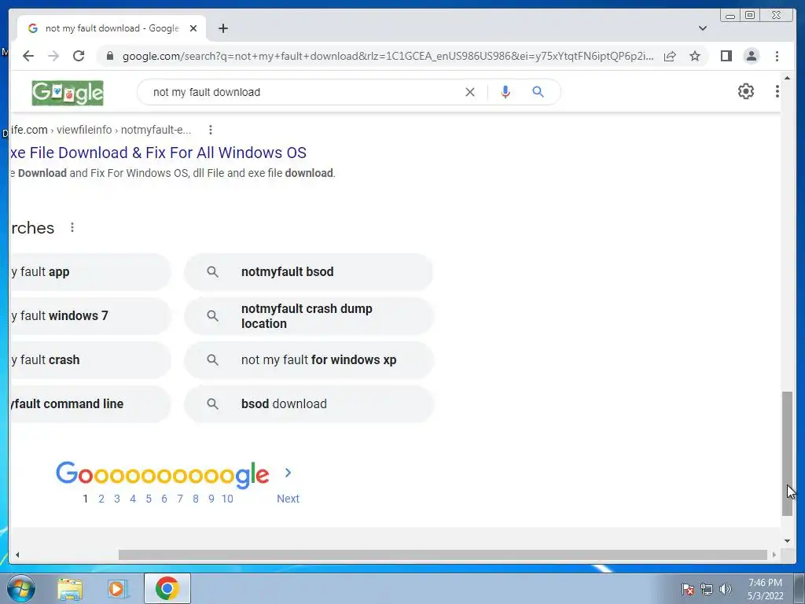Open the clock showing 7:46 PM
This screenshot has width=805, height=604.
pos(765,589)
